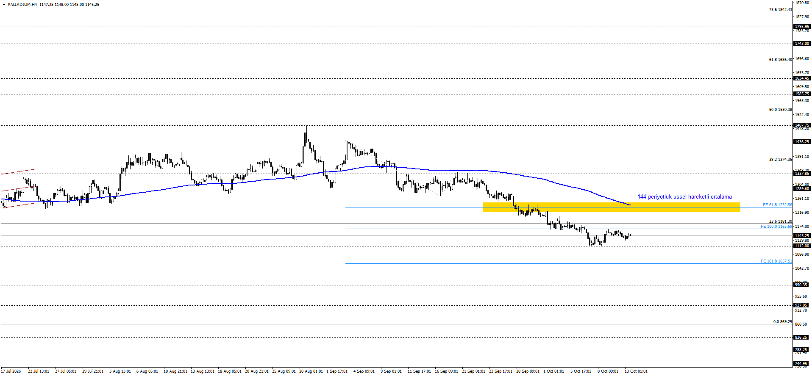Select the 1042.70 price axis value
The width and height of the screenshot is (812, 376).
tap(802, 268)
